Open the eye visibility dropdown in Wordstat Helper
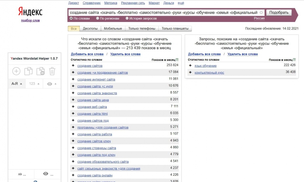 (x=51, y=84)
